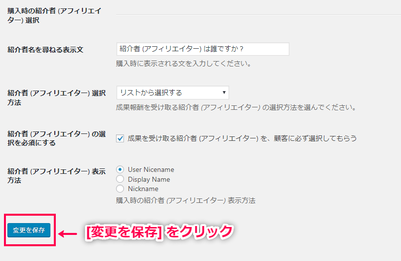Click the 変更を保存 save button

point(29,230)
